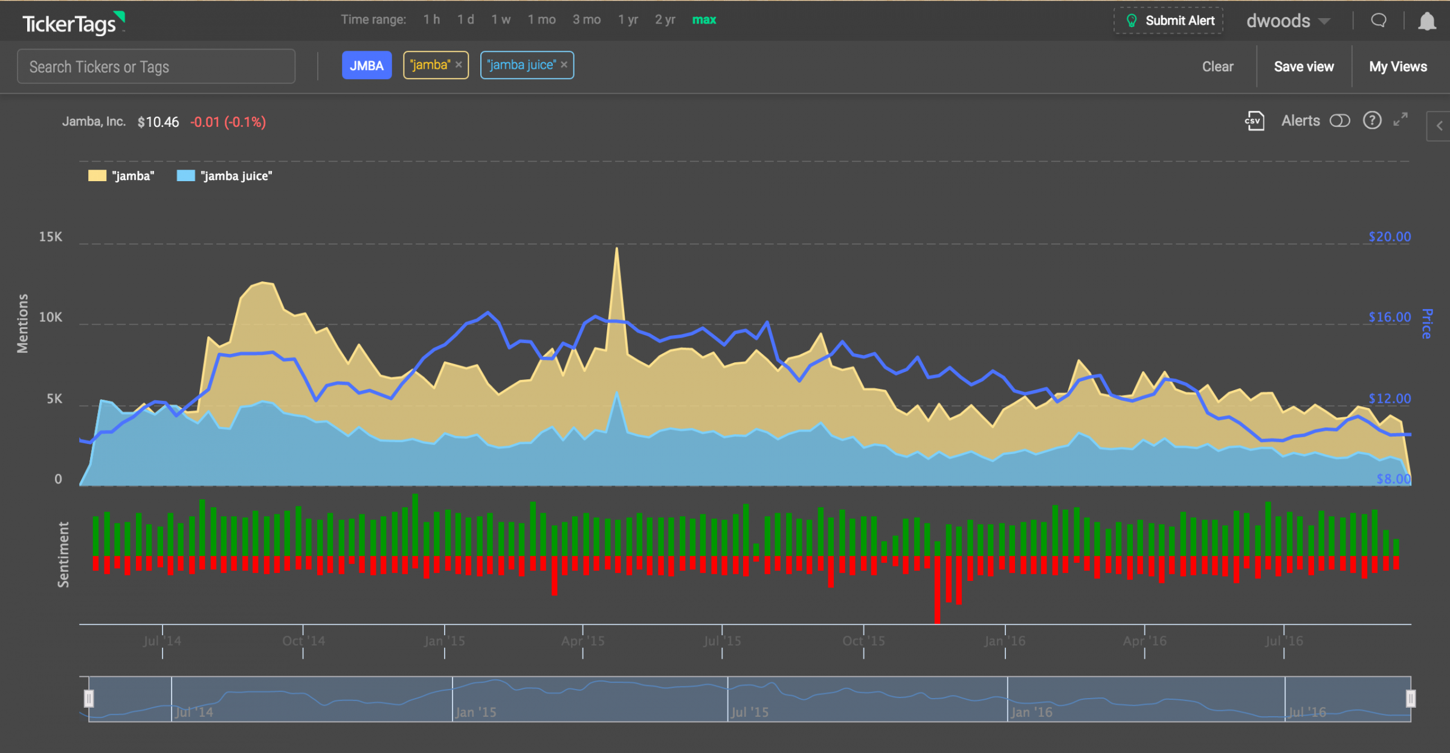Click the $12.00 price axis label
The width and height of the screenshot is (1450, 753).
(x=1390, y=399)
